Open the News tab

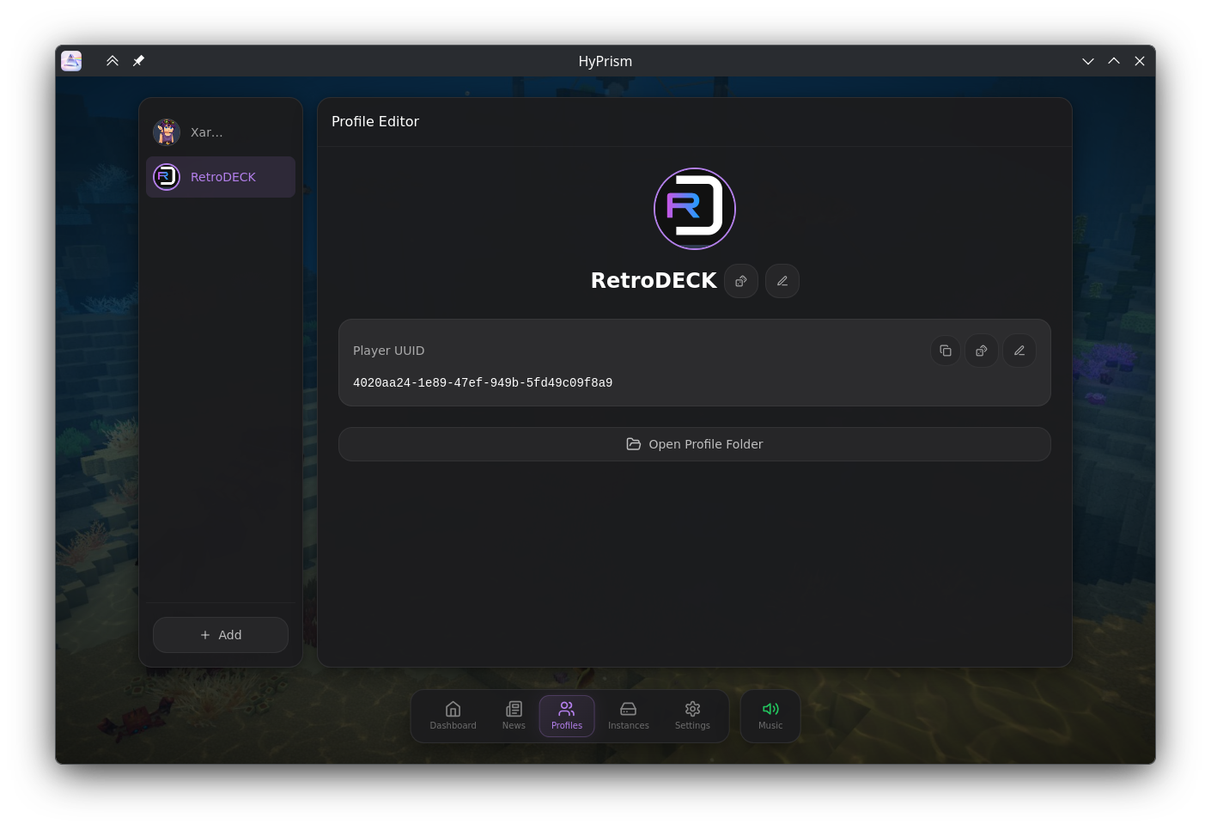pyautogui.click(x=514, y=716)
